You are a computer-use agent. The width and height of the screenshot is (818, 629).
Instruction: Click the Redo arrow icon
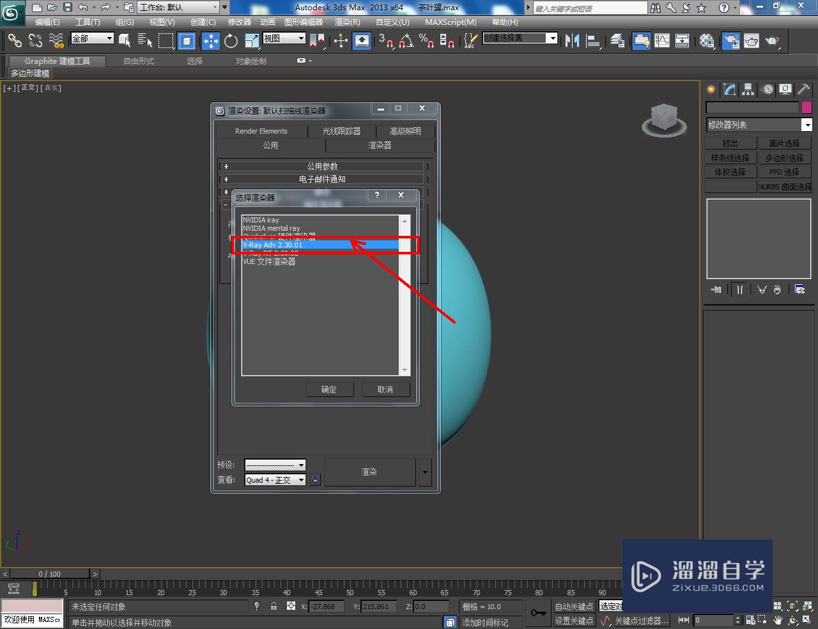point(105,8)
